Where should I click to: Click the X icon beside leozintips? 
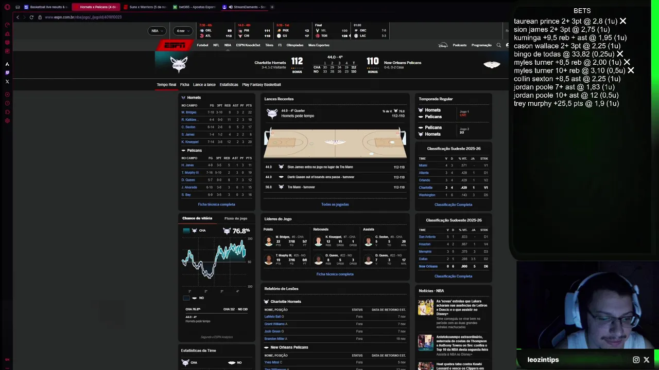click(647, 360)
